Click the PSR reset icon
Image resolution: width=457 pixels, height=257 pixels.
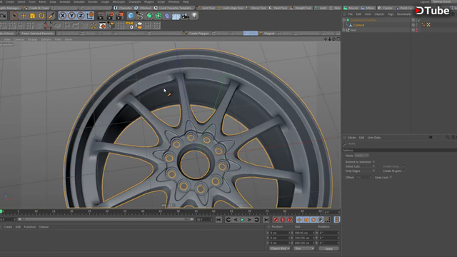(x=129, y=26)
